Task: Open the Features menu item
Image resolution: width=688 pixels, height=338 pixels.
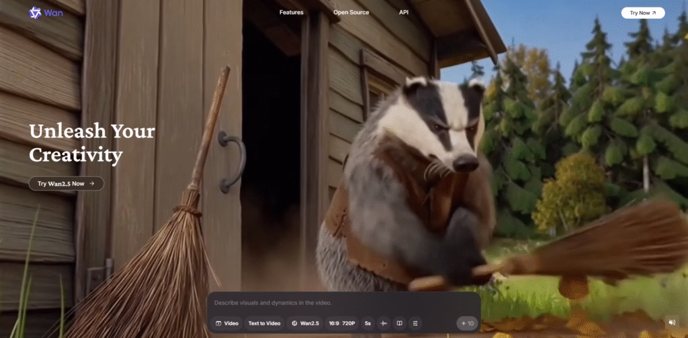Action: pos(291,13)
